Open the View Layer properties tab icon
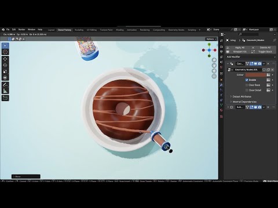Viewport: 278px width, 208px height. (221, 57)
